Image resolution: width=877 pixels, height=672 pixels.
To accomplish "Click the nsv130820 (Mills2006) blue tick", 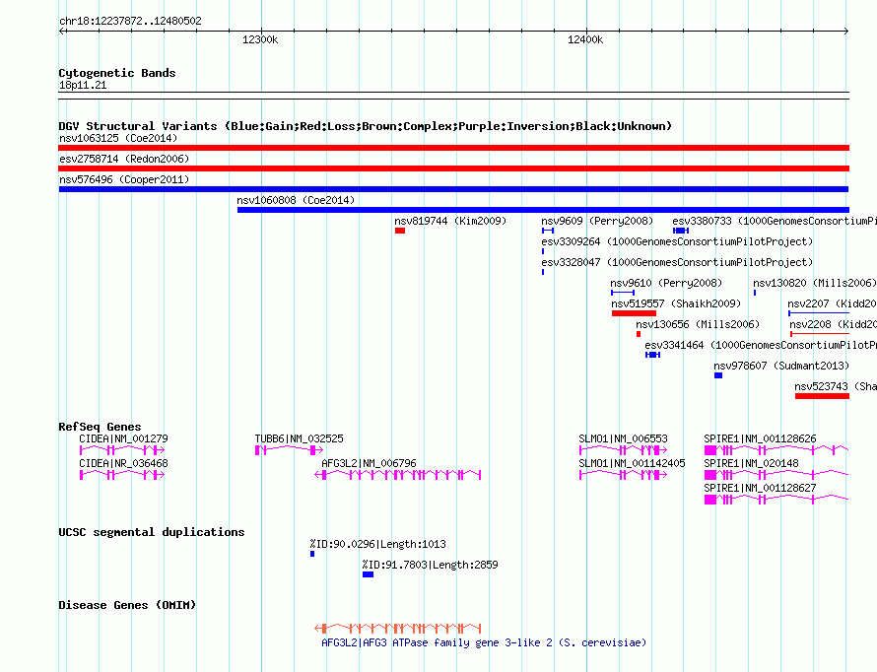I will [755, 293].
